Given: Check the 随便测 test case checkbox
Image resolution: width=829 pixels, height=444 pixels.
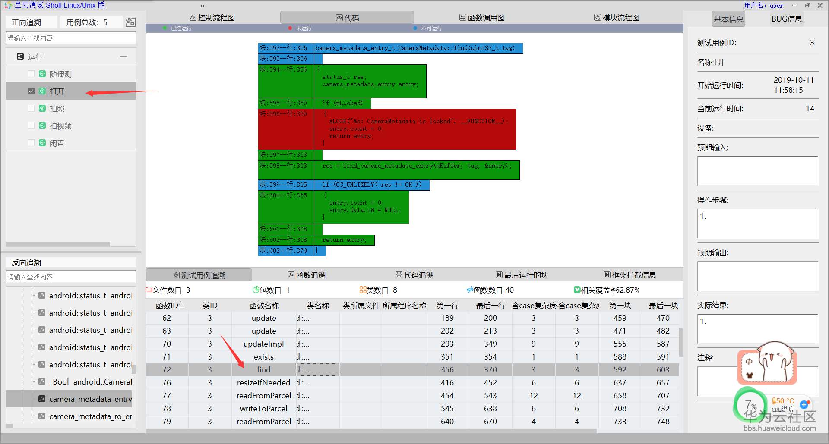Looking at the screenshot, I should pyautogui.click(x=31, y=74).
